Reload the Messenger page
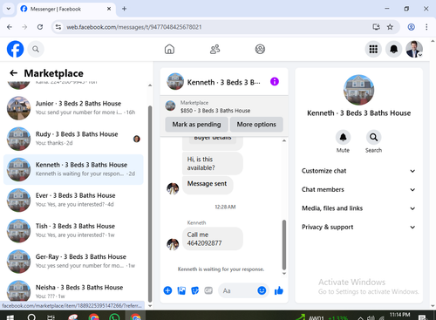436x320 pixels. coord(40,27)
